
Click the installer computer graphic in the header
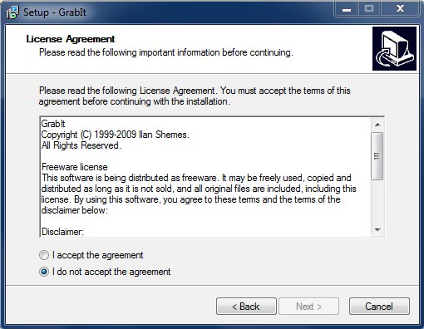click(x=394, y=48)
